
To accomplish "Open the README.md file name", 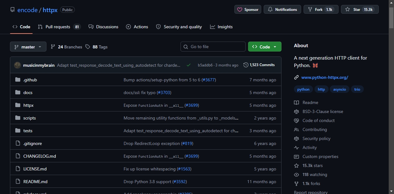I will 35,182.
